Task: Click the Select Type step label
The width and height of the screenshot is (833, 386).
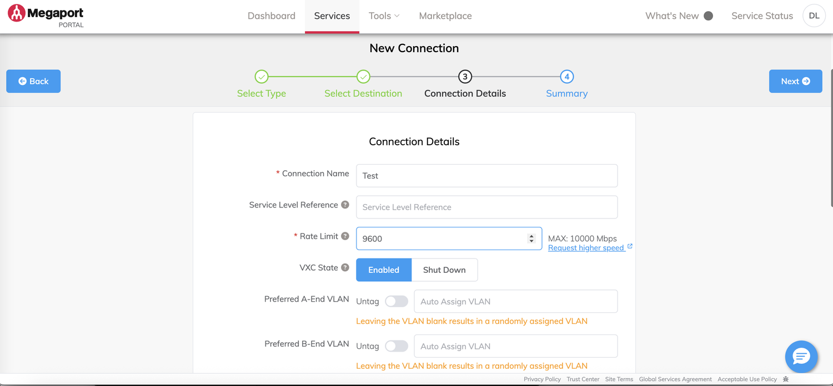Action: click(262, 93)
